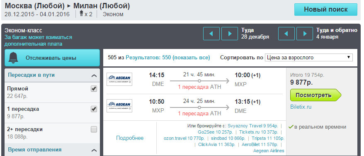Show all results via Результатов: 550 link
The width and height of the screenshot is (364, 156).
(167, 57)
